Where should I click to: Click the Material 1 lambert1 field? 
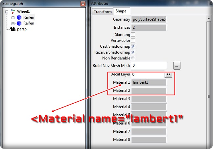[149, 82]
